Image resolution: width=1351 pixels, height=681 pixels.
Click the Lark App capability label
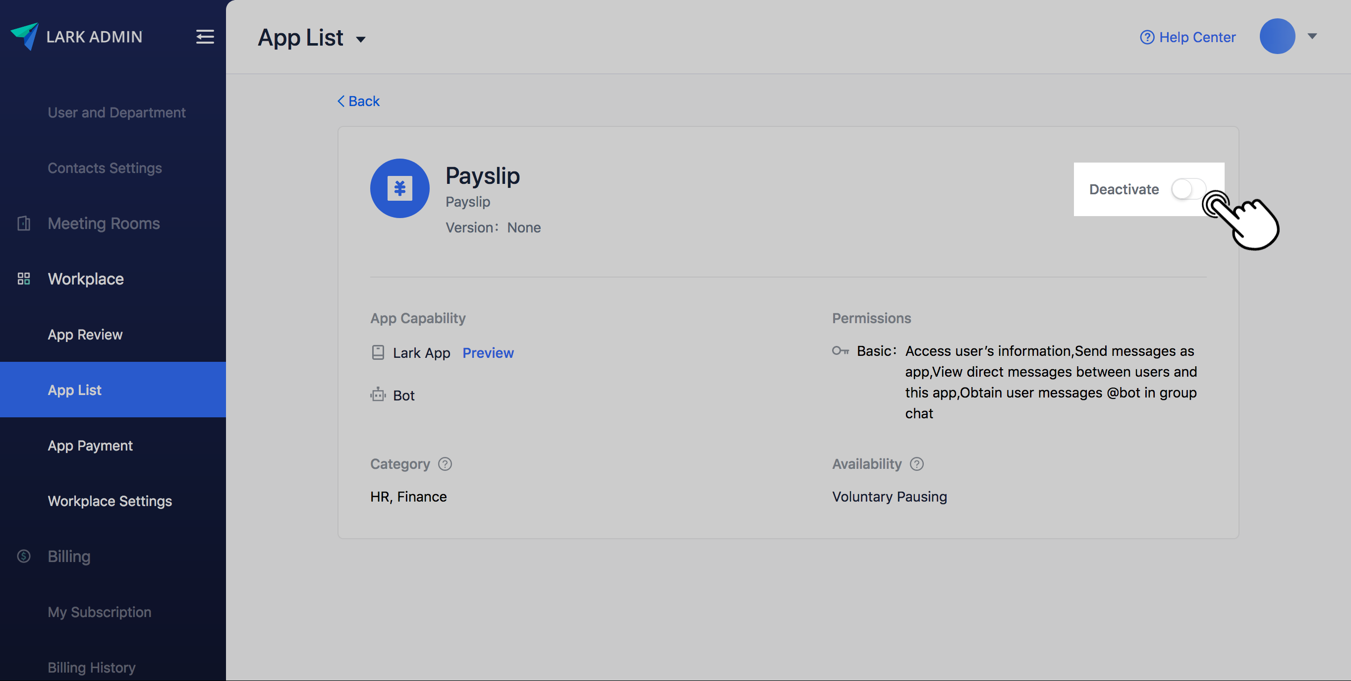(x=422, y=352)
